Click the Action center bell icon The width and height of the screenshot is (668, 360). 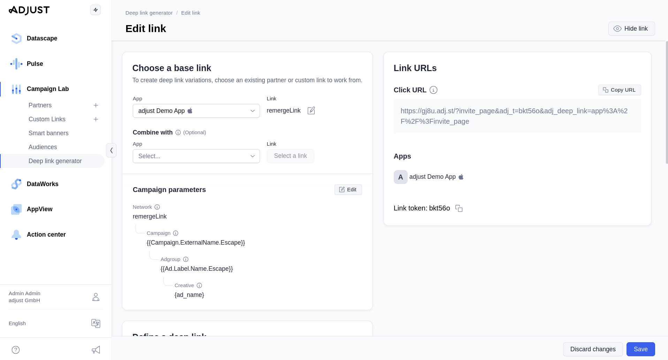point(16,235)
